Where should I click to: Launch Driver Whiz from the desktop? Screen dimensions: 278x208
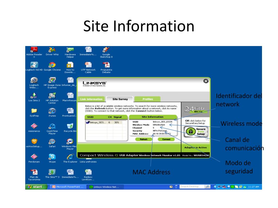[x=52, y=51]
